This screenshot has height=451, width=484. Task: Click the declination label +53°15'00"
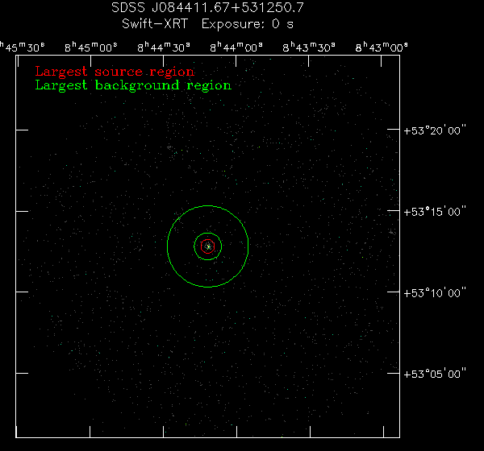click(x=435, y=212)
